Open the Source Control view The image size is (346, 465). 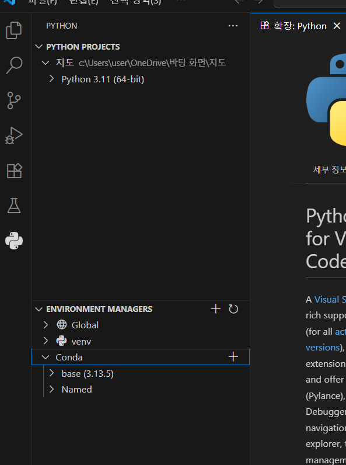(14, 100)
